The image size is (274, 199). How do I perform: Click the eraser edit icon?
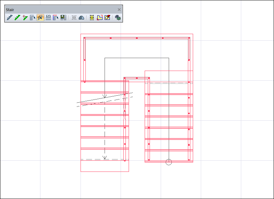click(x=107, y=17)
